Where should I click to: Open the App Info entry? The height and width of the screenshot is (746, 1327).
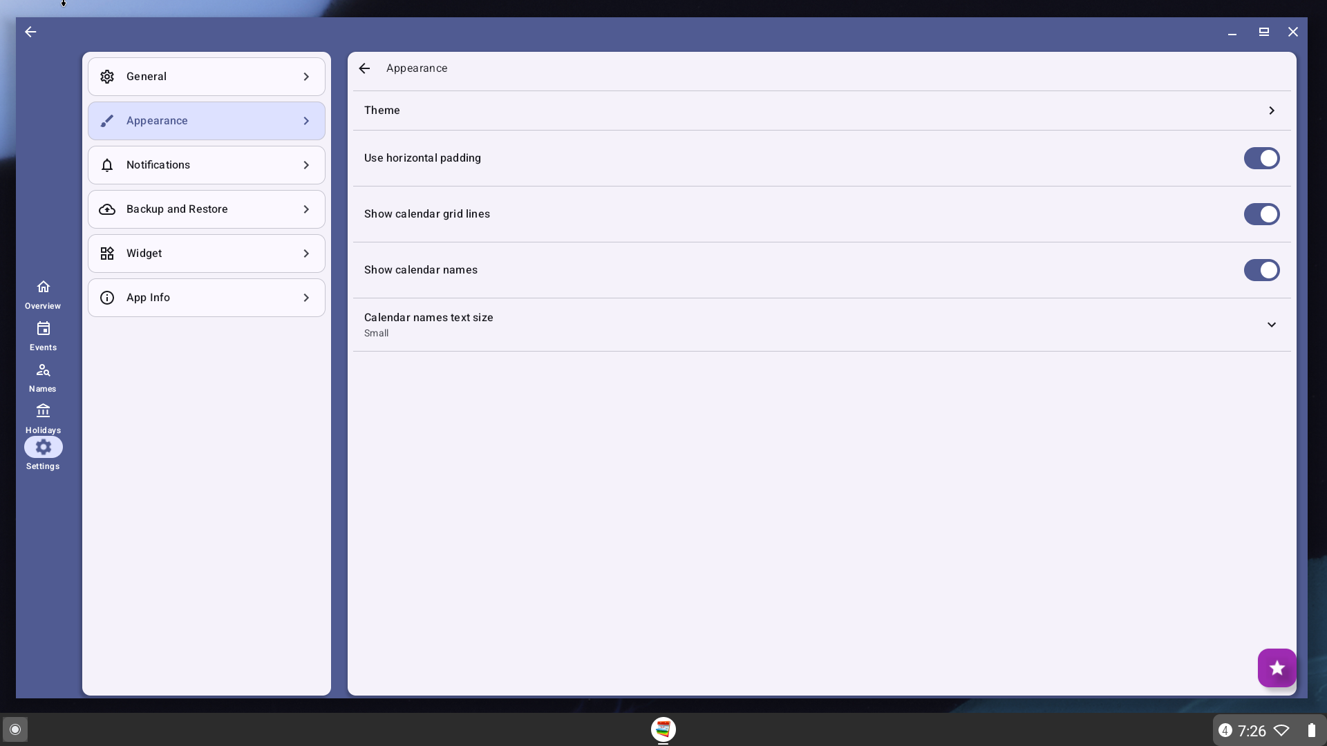click(x=206, y=298)
